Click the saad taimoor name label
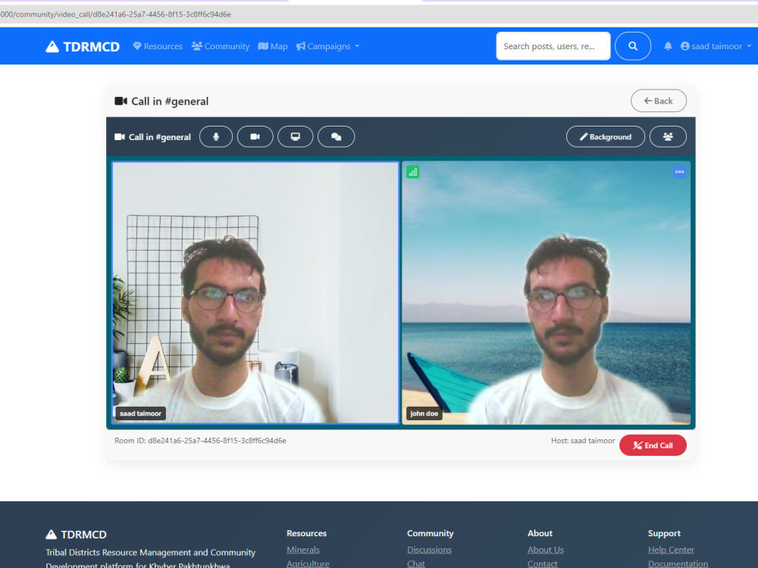The height and width of the screenshot is (568, 758). coord(141,414)
